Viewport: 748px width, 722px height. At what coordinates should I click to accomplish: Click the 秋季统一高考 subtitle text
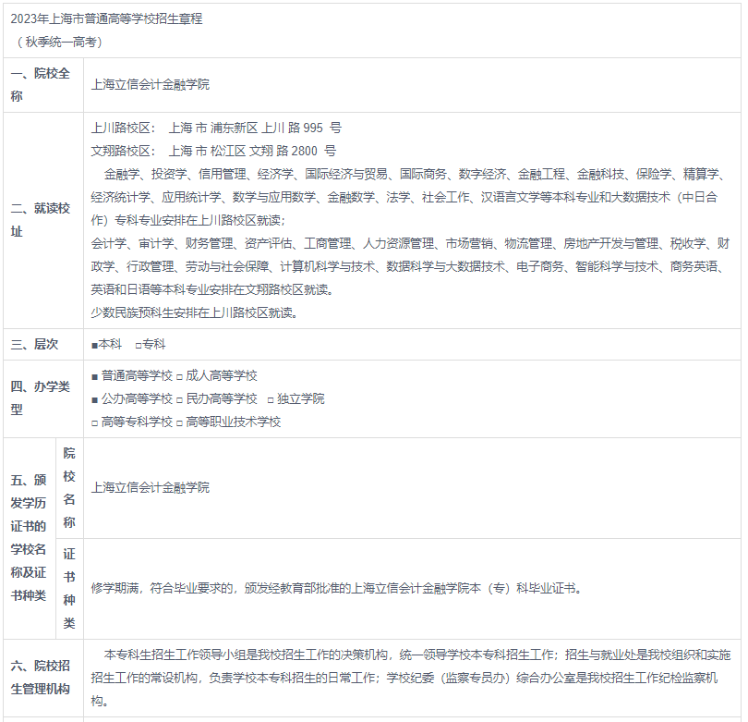pyautogui.click(x=61, y=42)
